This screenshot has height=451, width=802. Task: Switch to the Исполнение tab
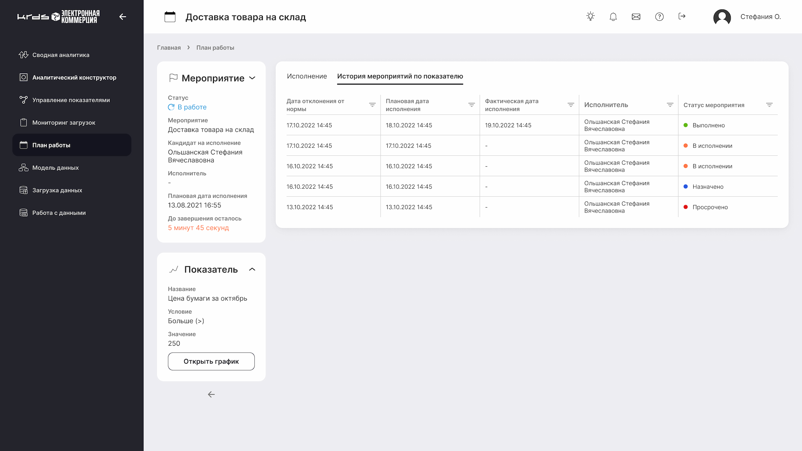tap(307, 76)
